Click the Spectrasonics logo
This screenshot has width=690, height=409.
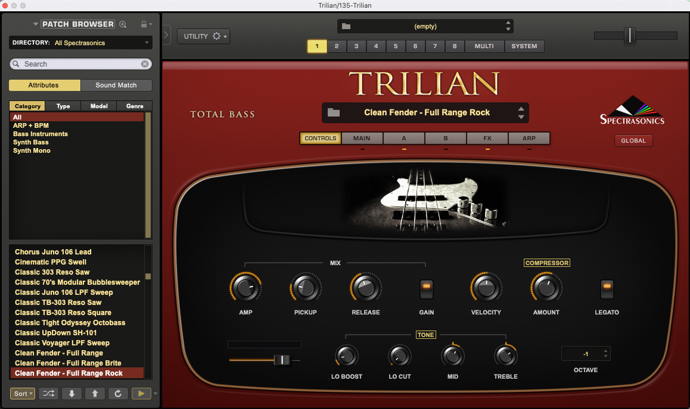pyautogui.click(x=632, y=110)
